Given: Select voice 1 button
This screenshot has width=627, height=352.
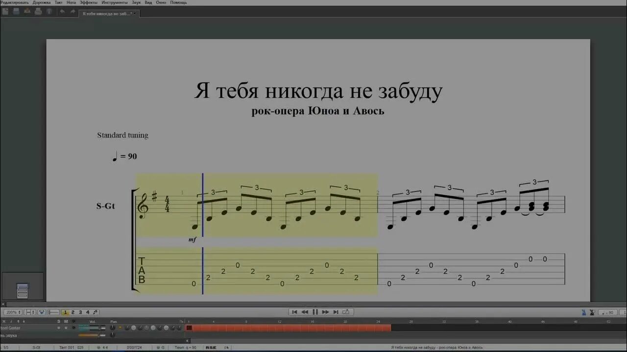Looking at the screenshot, I should (x=65, y=312).
